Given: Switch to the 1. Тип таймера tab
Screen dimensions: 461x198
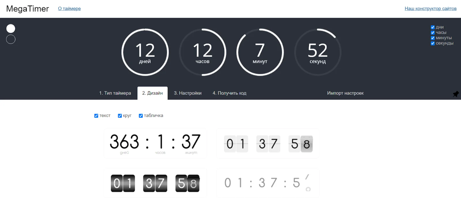Looking at the screenshot, I should (x=115, y=93).
